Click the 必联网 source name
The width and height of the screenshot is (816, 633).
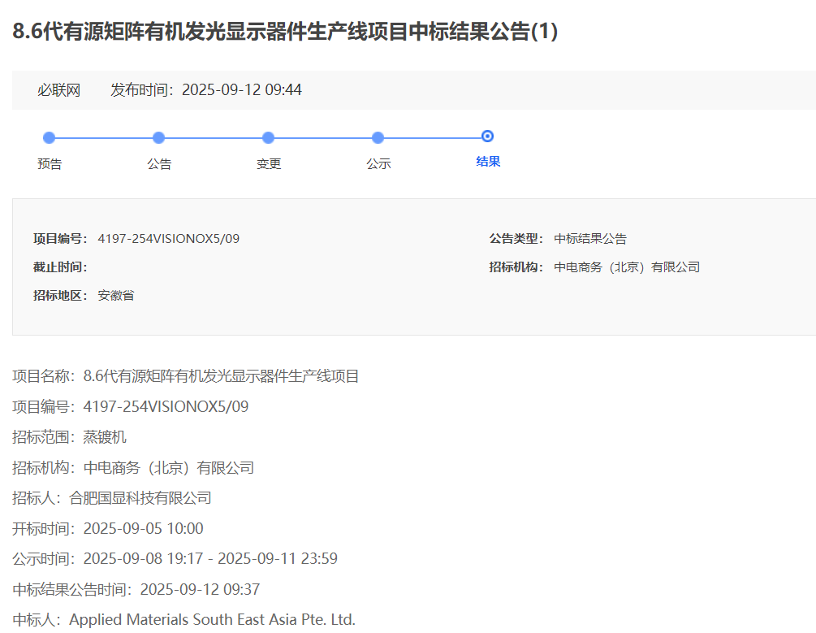coord(59,90)
